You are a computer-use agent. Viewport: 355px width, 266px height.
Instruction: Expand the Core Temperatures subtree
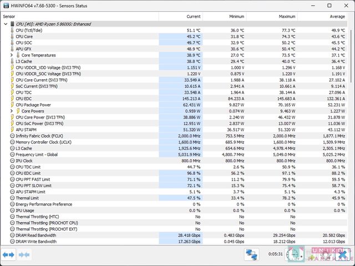12,55
